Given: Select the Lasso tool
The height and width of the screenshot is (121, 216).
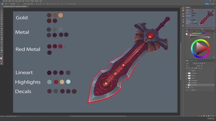Looking at the screenshot, I should (1, 13).
